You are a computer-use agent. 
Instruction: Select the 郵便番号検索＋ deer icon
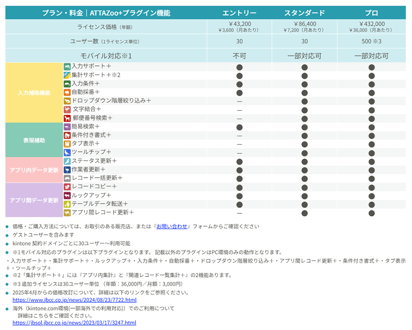pos(67,118)
